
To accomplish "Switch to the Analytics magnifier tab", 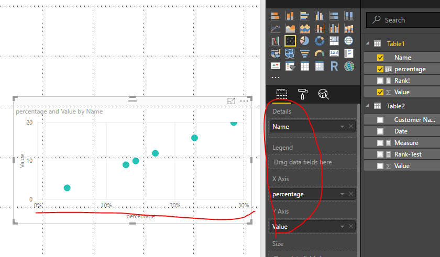I will coord(323,94).
